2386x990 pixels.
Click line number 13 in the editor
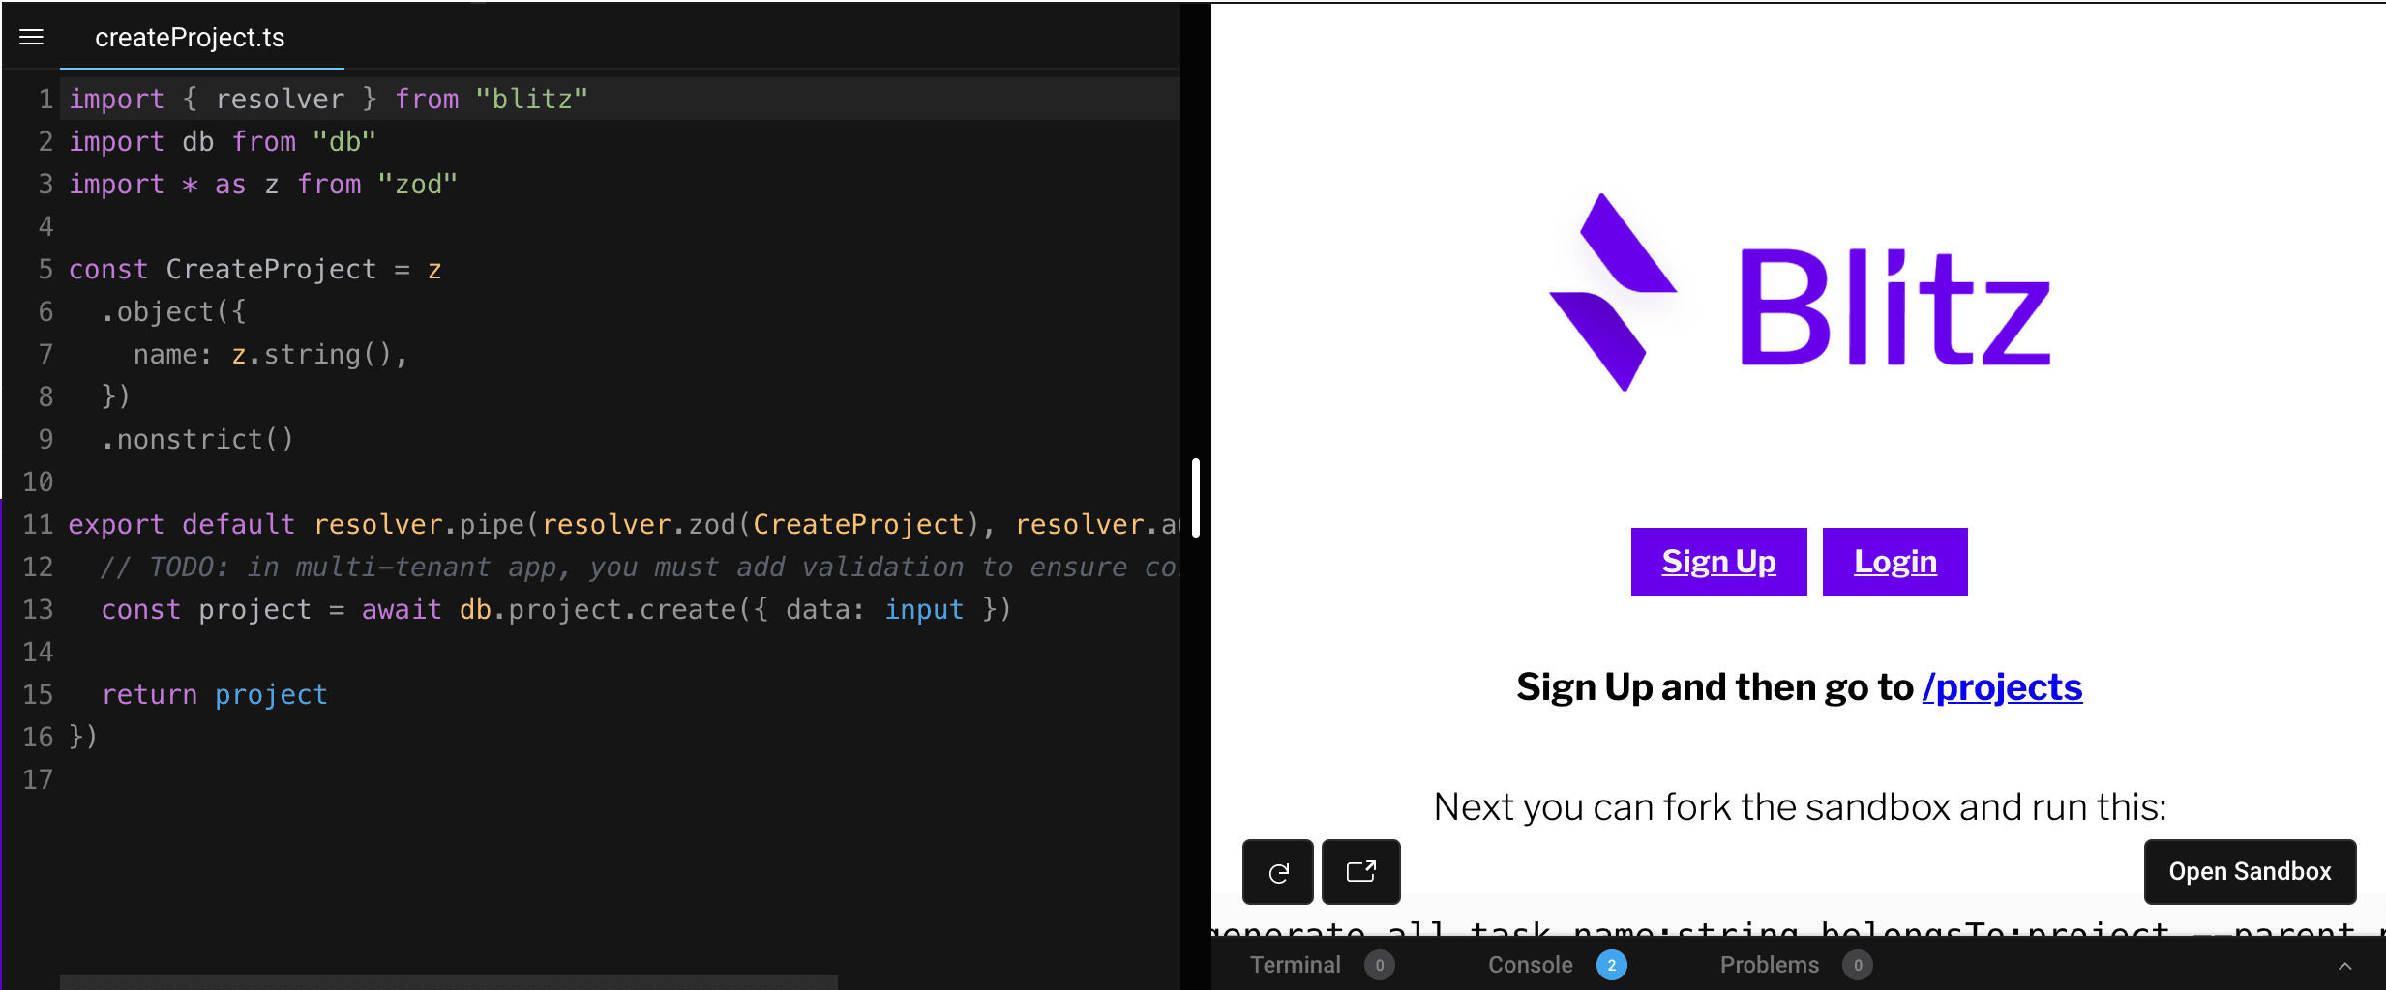pos(39,609)
